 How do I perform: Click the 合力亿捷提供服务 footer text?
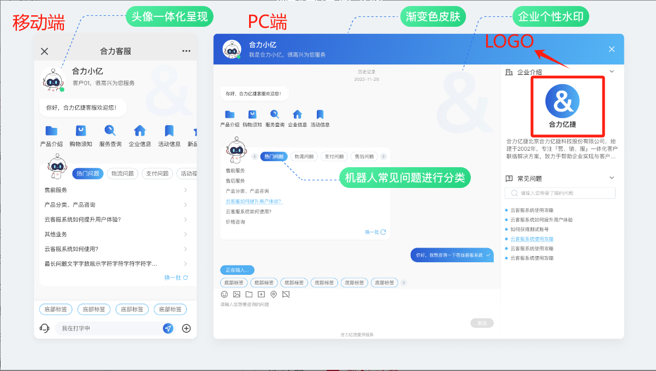357,334
